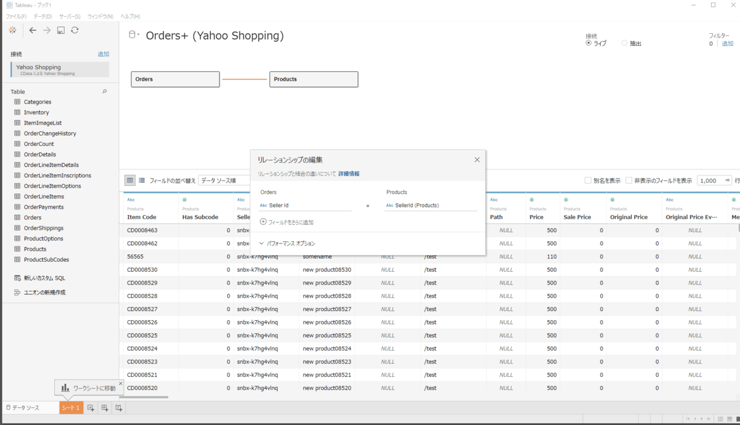740x425 pixels.
Task: Open the ウィンドウ(N) menu
Action: point(101,16)
